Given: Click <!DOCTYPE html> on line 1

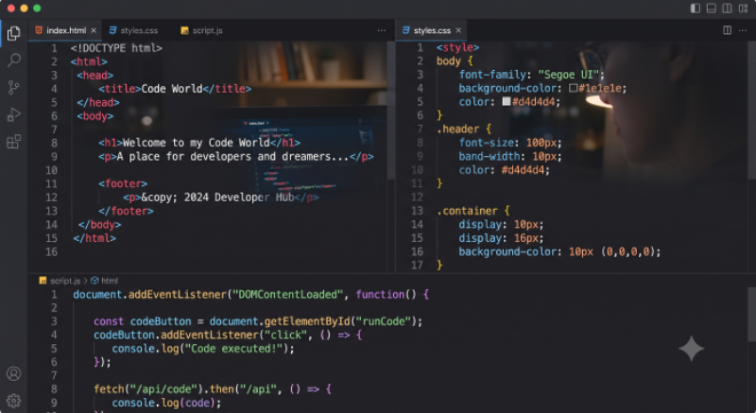Looking at the screenshot, I should (116, 48).
